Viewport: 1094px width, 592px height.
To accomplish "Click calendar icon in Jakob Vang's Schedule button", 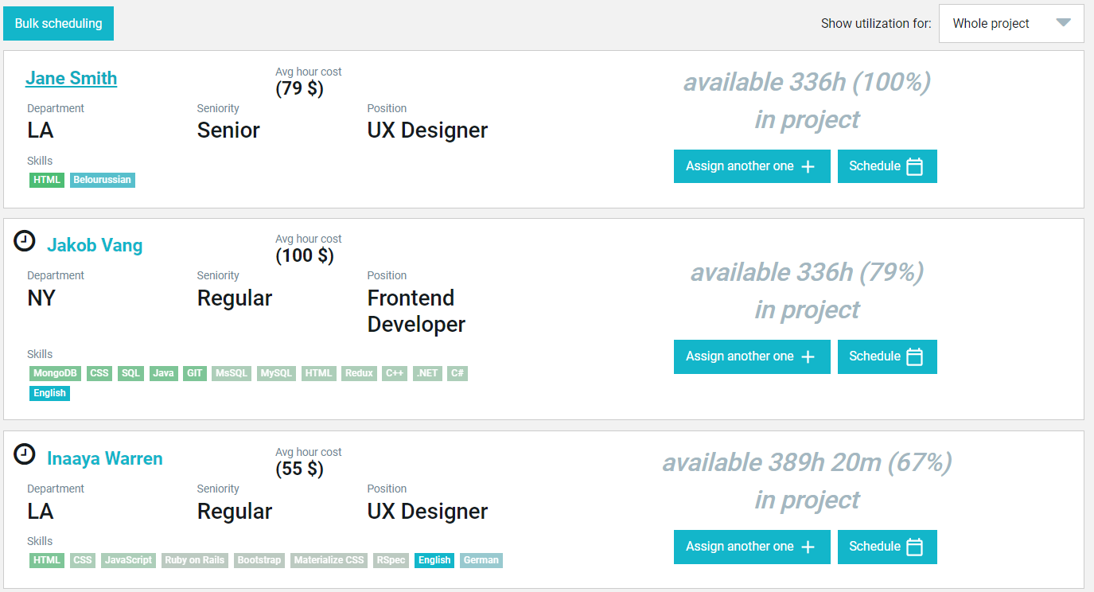I will pyautogui.click(x=915, y=357).
